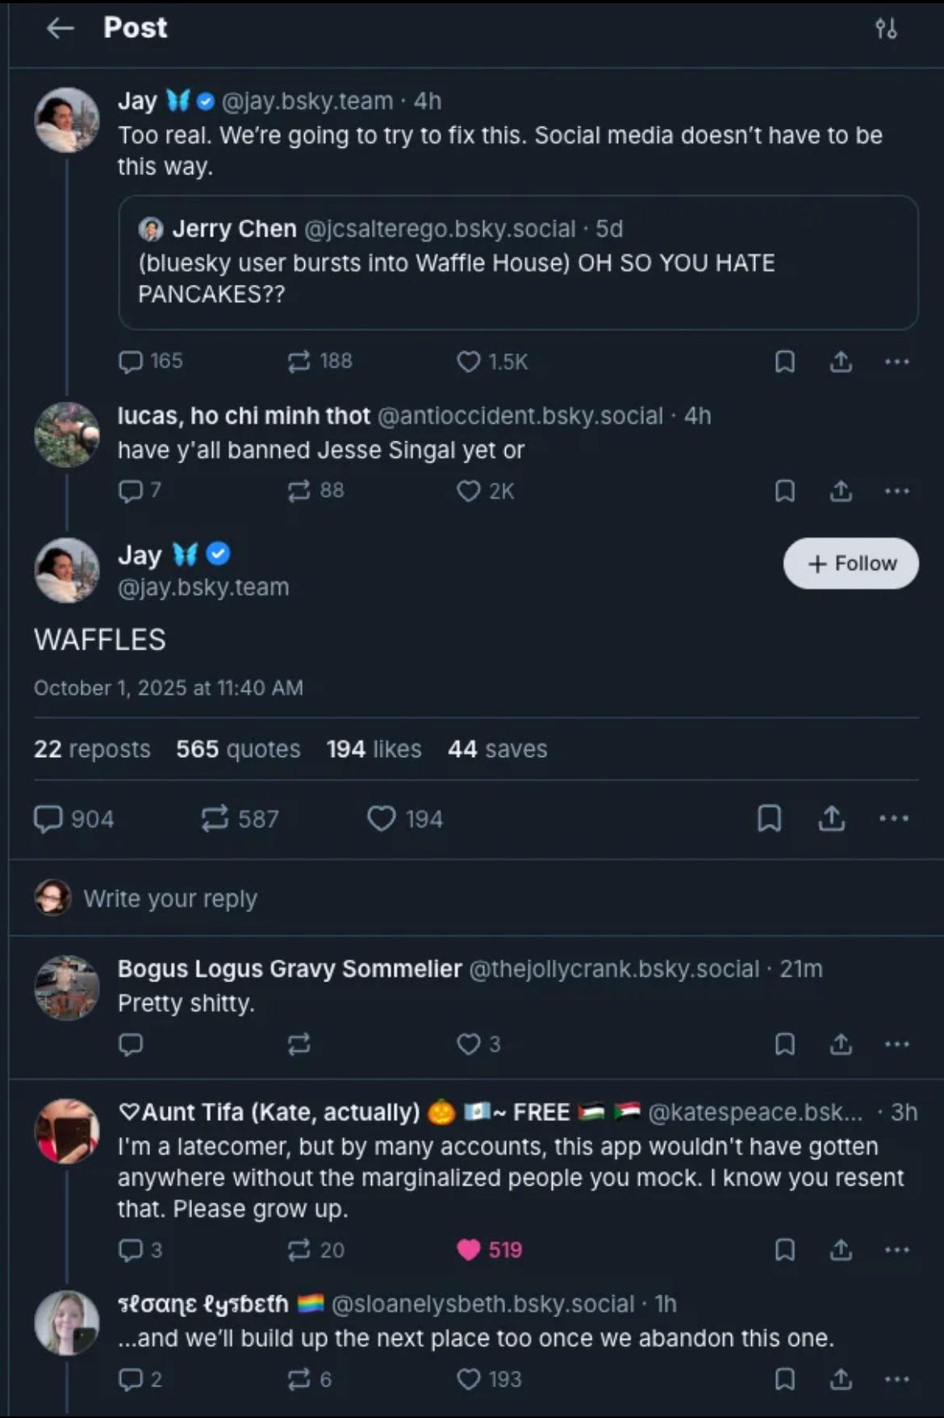944x1418 pixels.
Task: Open thread settings filter icon
Action: tap(885, 29)
